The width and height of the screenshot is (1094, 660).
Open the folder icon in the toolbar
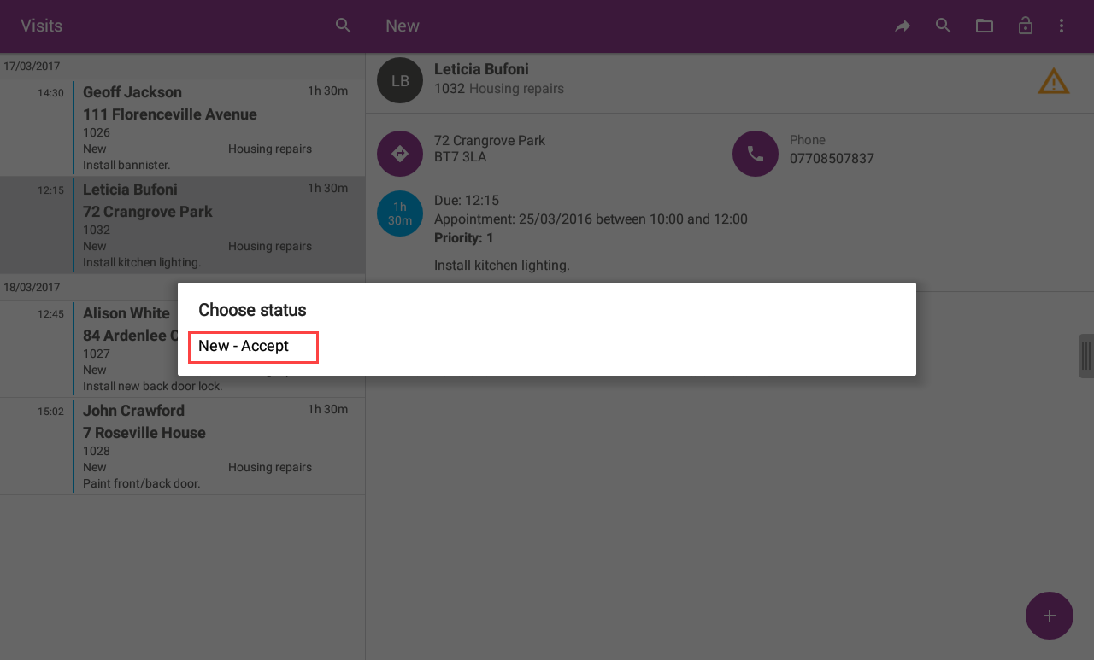(x=985, y=26)
